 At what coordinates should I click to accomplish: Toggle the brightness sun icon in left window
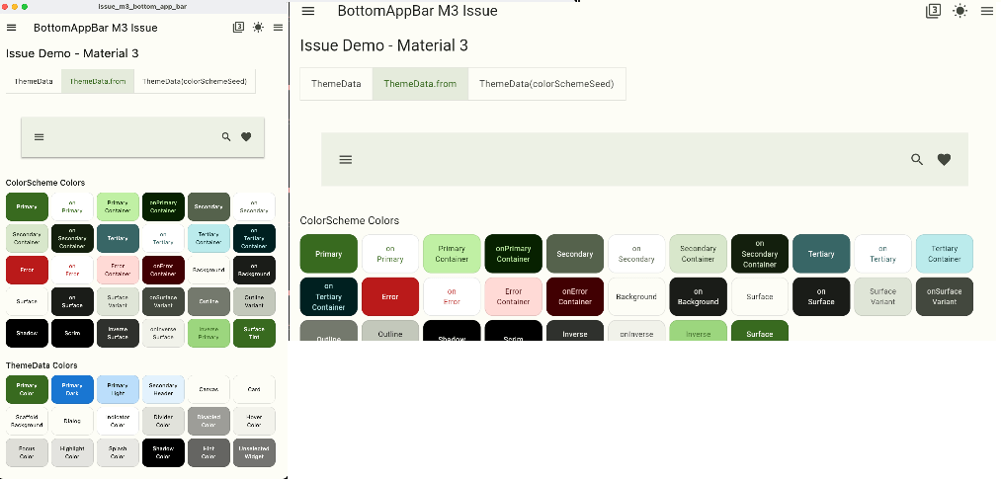(x=258, y=28)
